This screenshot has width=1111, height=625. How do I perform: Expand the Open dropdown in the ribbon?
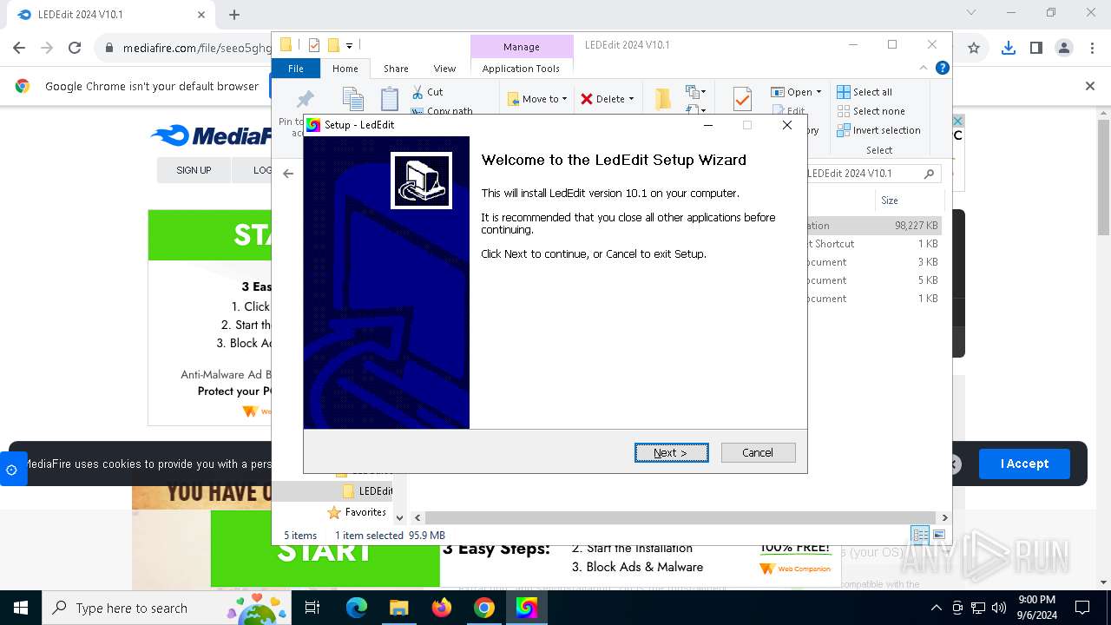pyautogui.click(x=818, y=92)
